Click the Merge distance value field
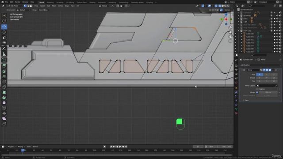283x159 pixels. [268, 92]
